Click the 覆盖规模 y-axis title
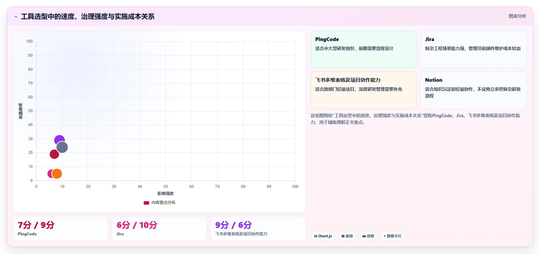Image resolution: width=540 pixels, height=254 pixels. click(20, 111)
